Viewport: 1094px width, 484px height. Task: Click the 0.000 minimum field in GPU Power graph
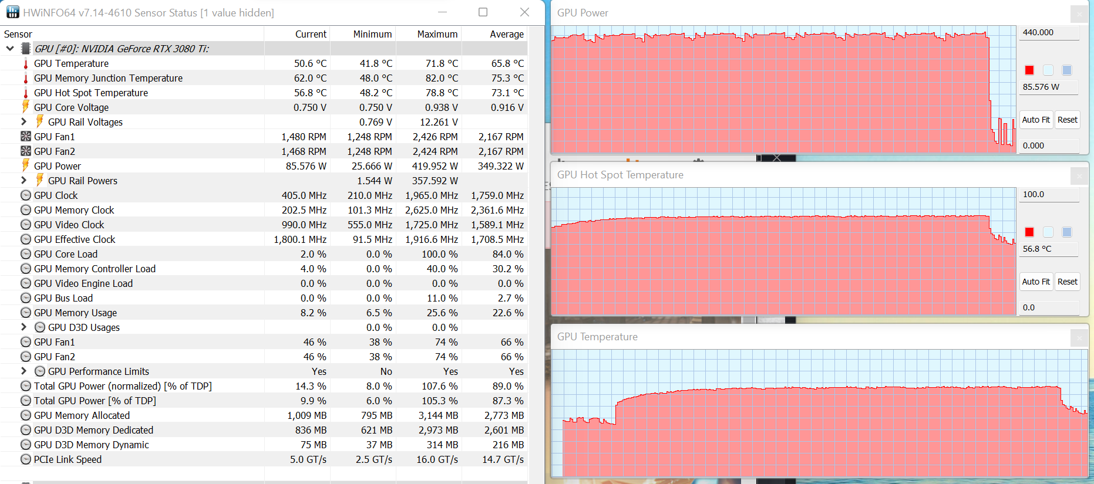1049,145
